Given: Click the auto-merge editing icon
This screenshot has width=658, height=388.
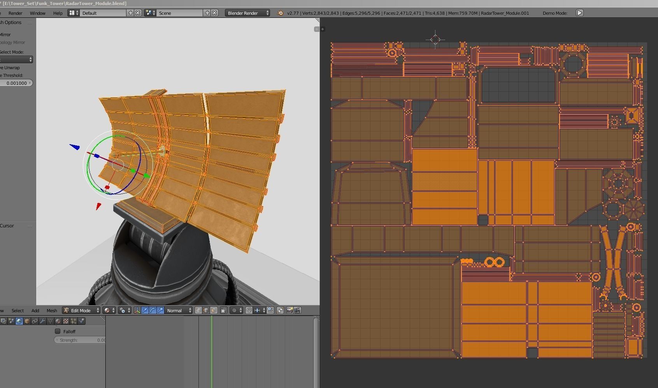Looking at the screenshot, I should (x=280, y=310).
